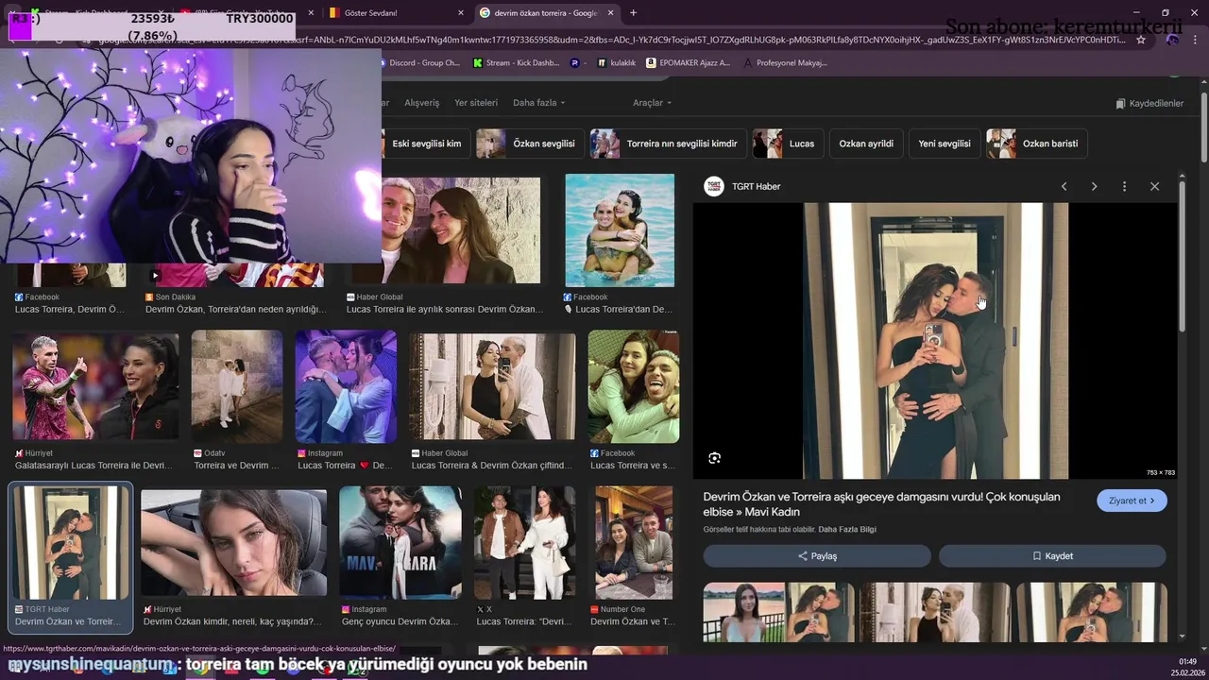1209x680 pixels.
Task: Click the large preview image
Action: 935,341
